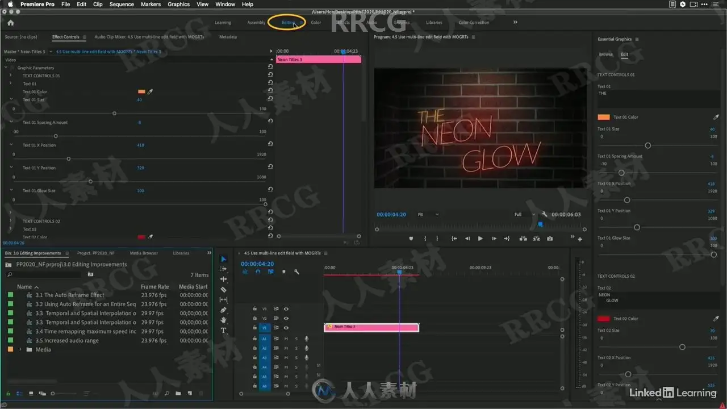Open the Fit zoom level dropdown
The height and width of the screenshot is (409, 727).
pos(428,214)
